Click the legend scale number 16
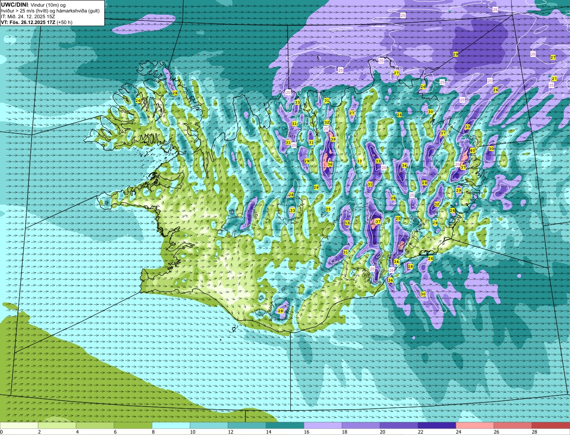Screen dimensions: 570x435 306,432
